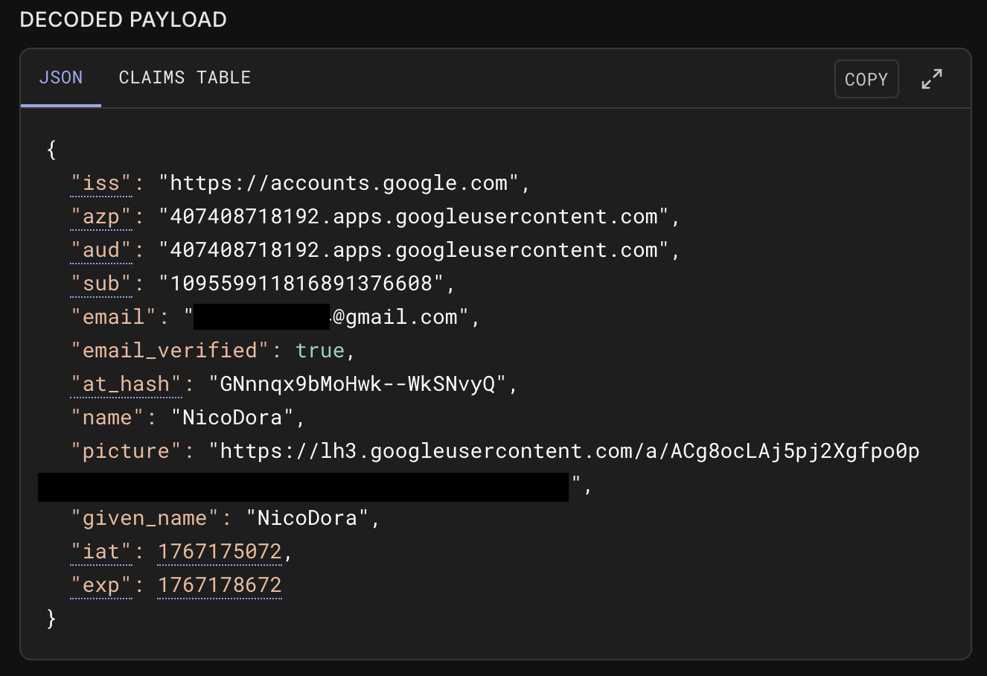The image size is (987, 676).
Task: Open the "sub" claim link
Action: [x=100, y=283]
